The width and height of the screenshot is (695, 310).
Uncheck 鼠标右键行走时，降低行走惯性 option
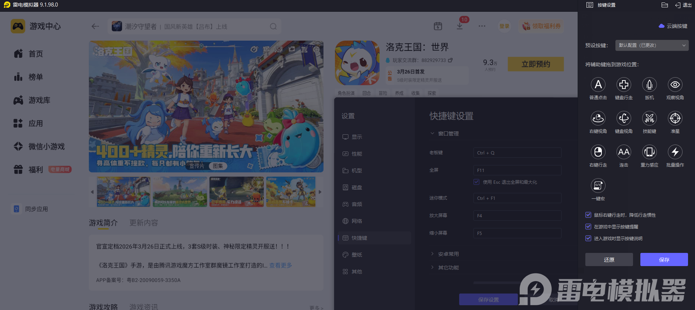point(588,215)
